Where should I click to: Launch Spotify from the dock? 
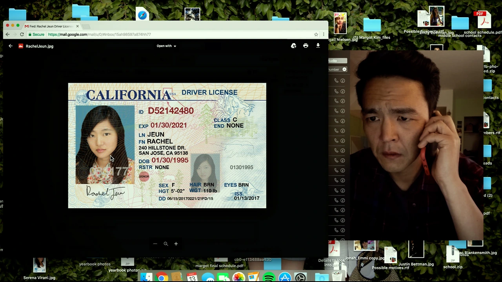269,277
